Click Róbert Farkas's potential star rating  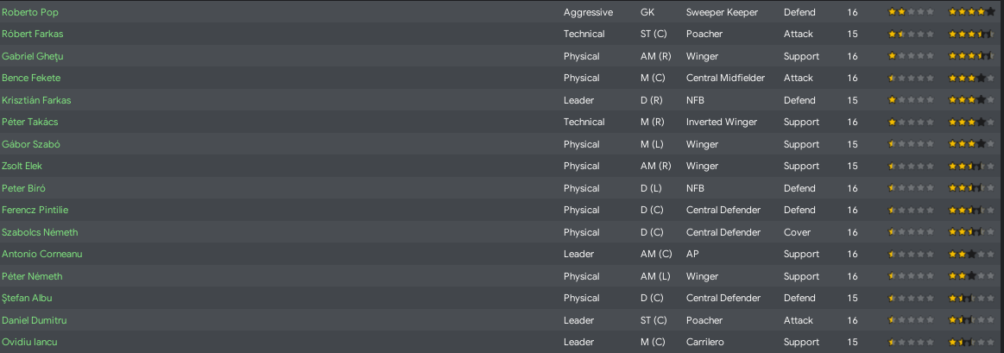point(971,34)
